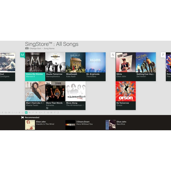Jump to letter Z in alphabet bar
This screenshot has width=171, height=171.
(58, 113)
